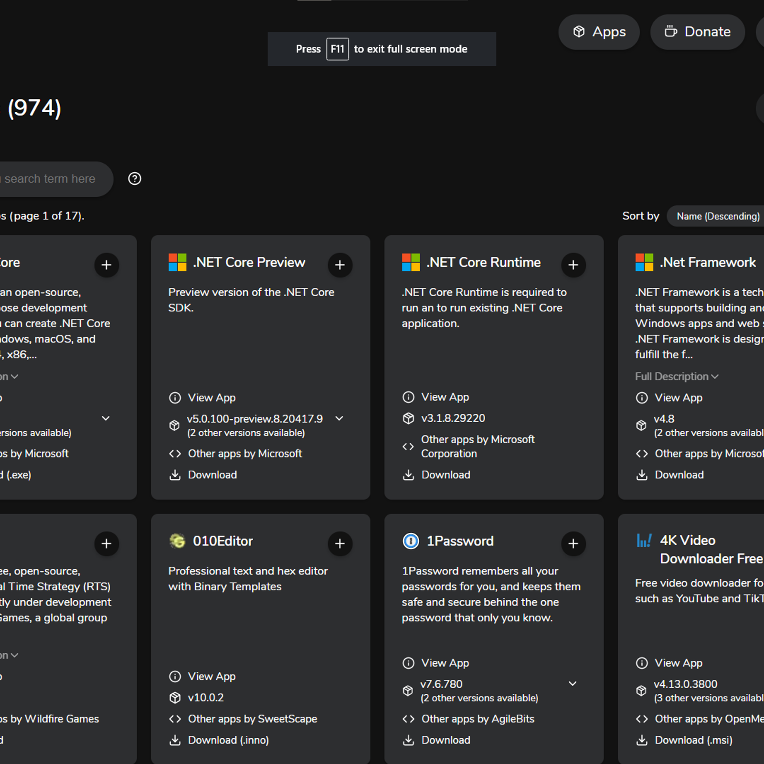Screen dimensions: 764x764
Task: Click the 4K Video Downloader chart icon
Action: 644,540
